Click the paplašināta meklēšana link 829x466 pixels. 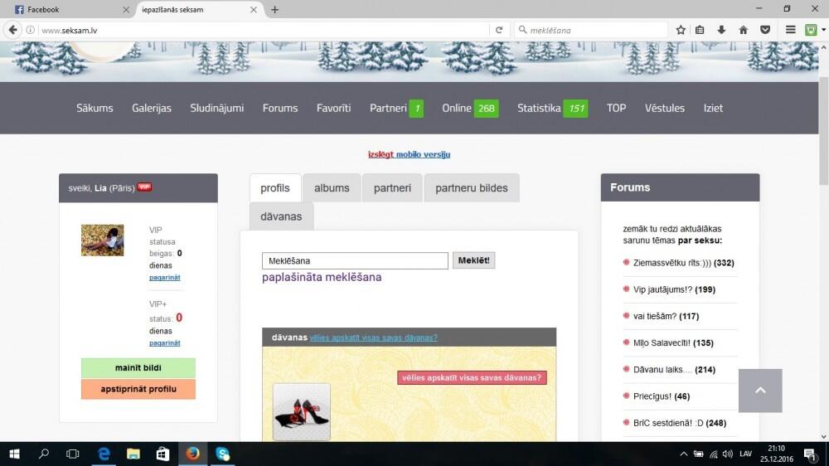(322, 277)
